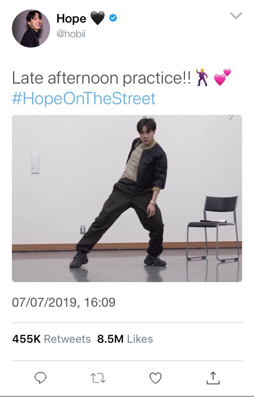Open the profile avatar picture
The image size is (254, 397).
[x=31, y=29]
